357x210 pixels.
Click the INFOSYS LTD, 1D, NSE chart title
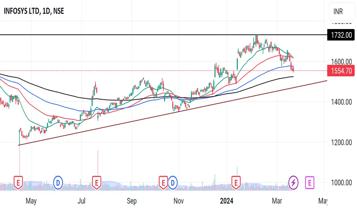(34, 11)
